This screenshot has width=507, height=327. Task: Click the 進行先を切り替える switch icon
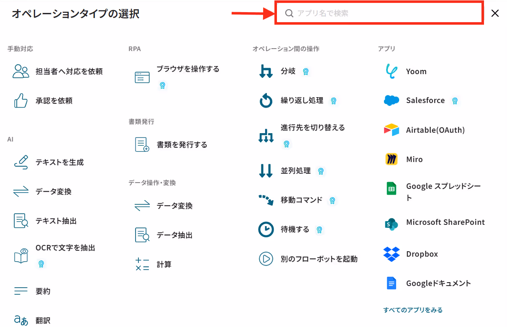pyautogui.click(x=266, y=136)
